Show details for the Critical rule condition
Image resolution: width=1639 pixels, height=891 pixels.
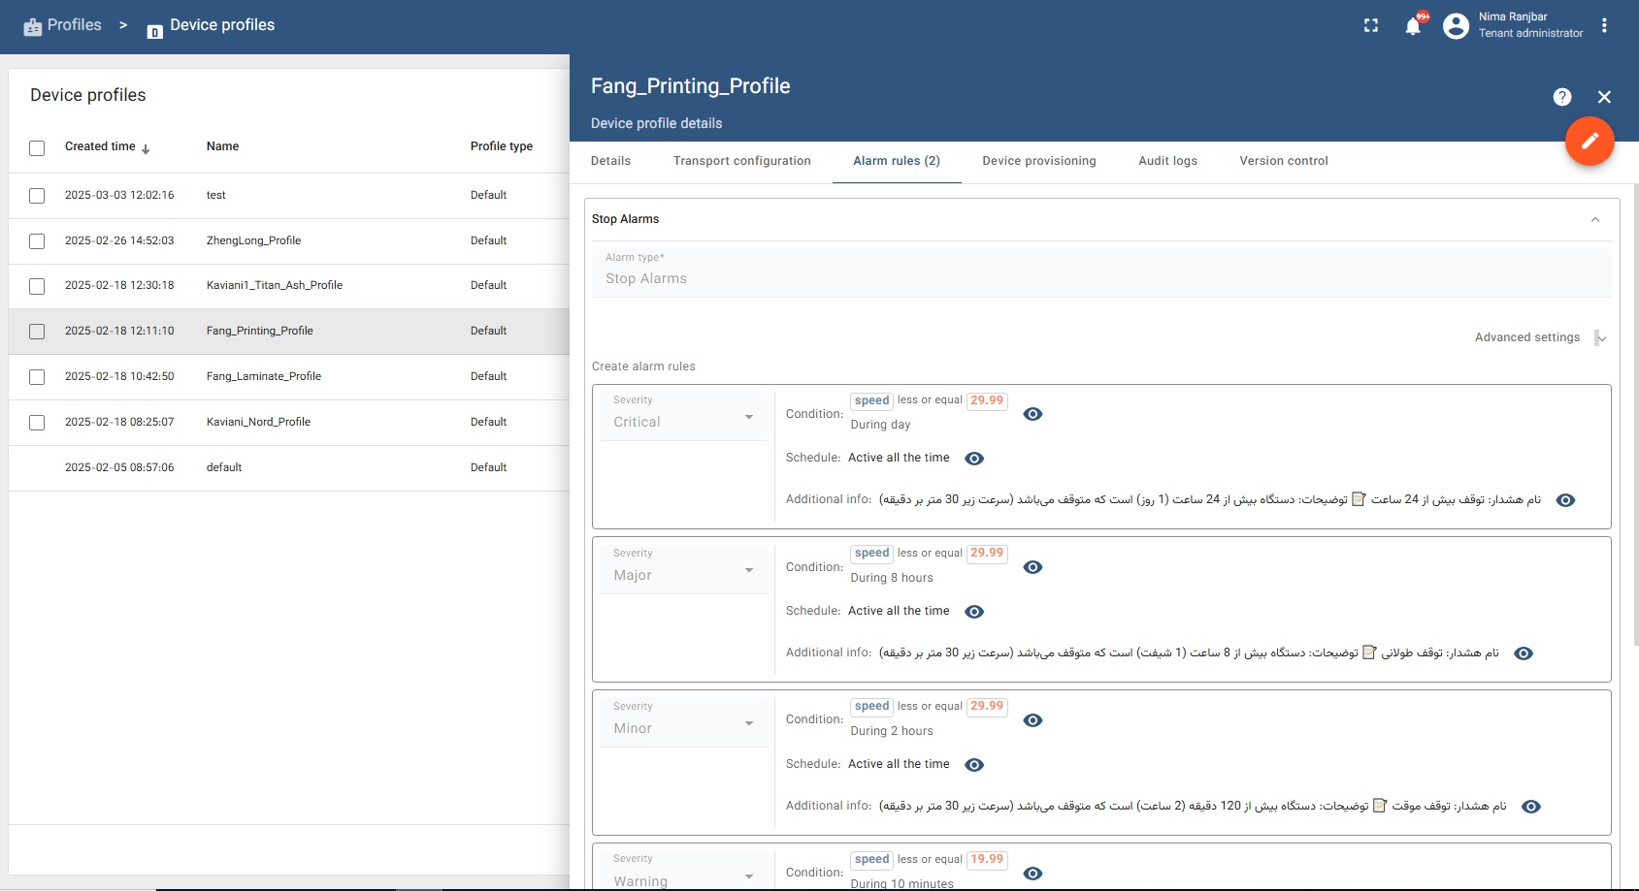(1033, 413)
